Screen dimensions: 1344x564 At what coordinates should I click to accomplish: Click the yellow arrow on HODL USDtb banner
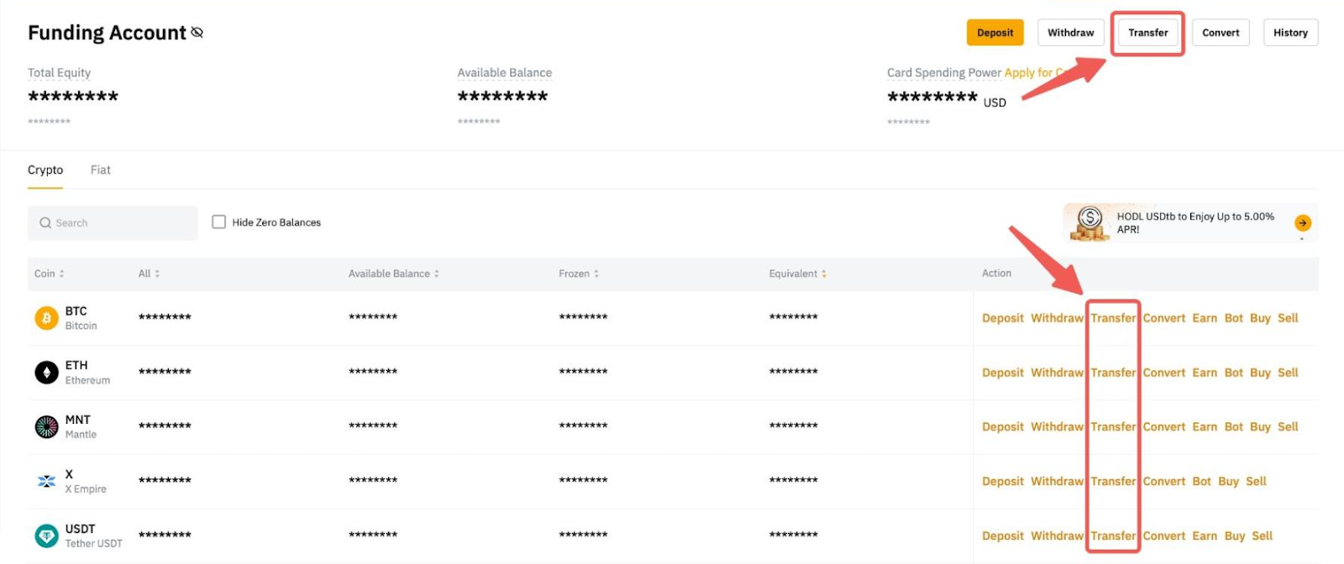[x=1302, y=222]
